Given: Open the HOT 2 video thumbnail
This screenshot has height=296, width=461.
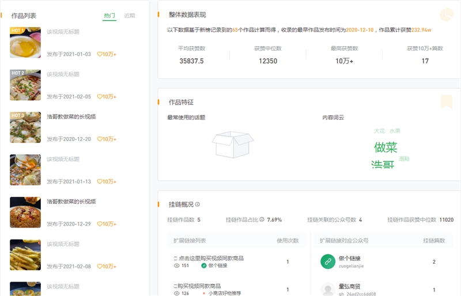Looking at the screenshot, I should point(25,85).
